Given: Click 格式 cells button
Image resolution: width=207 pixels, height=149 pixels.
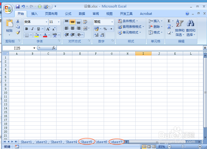Looking at the screenshot, I should 155,32.
